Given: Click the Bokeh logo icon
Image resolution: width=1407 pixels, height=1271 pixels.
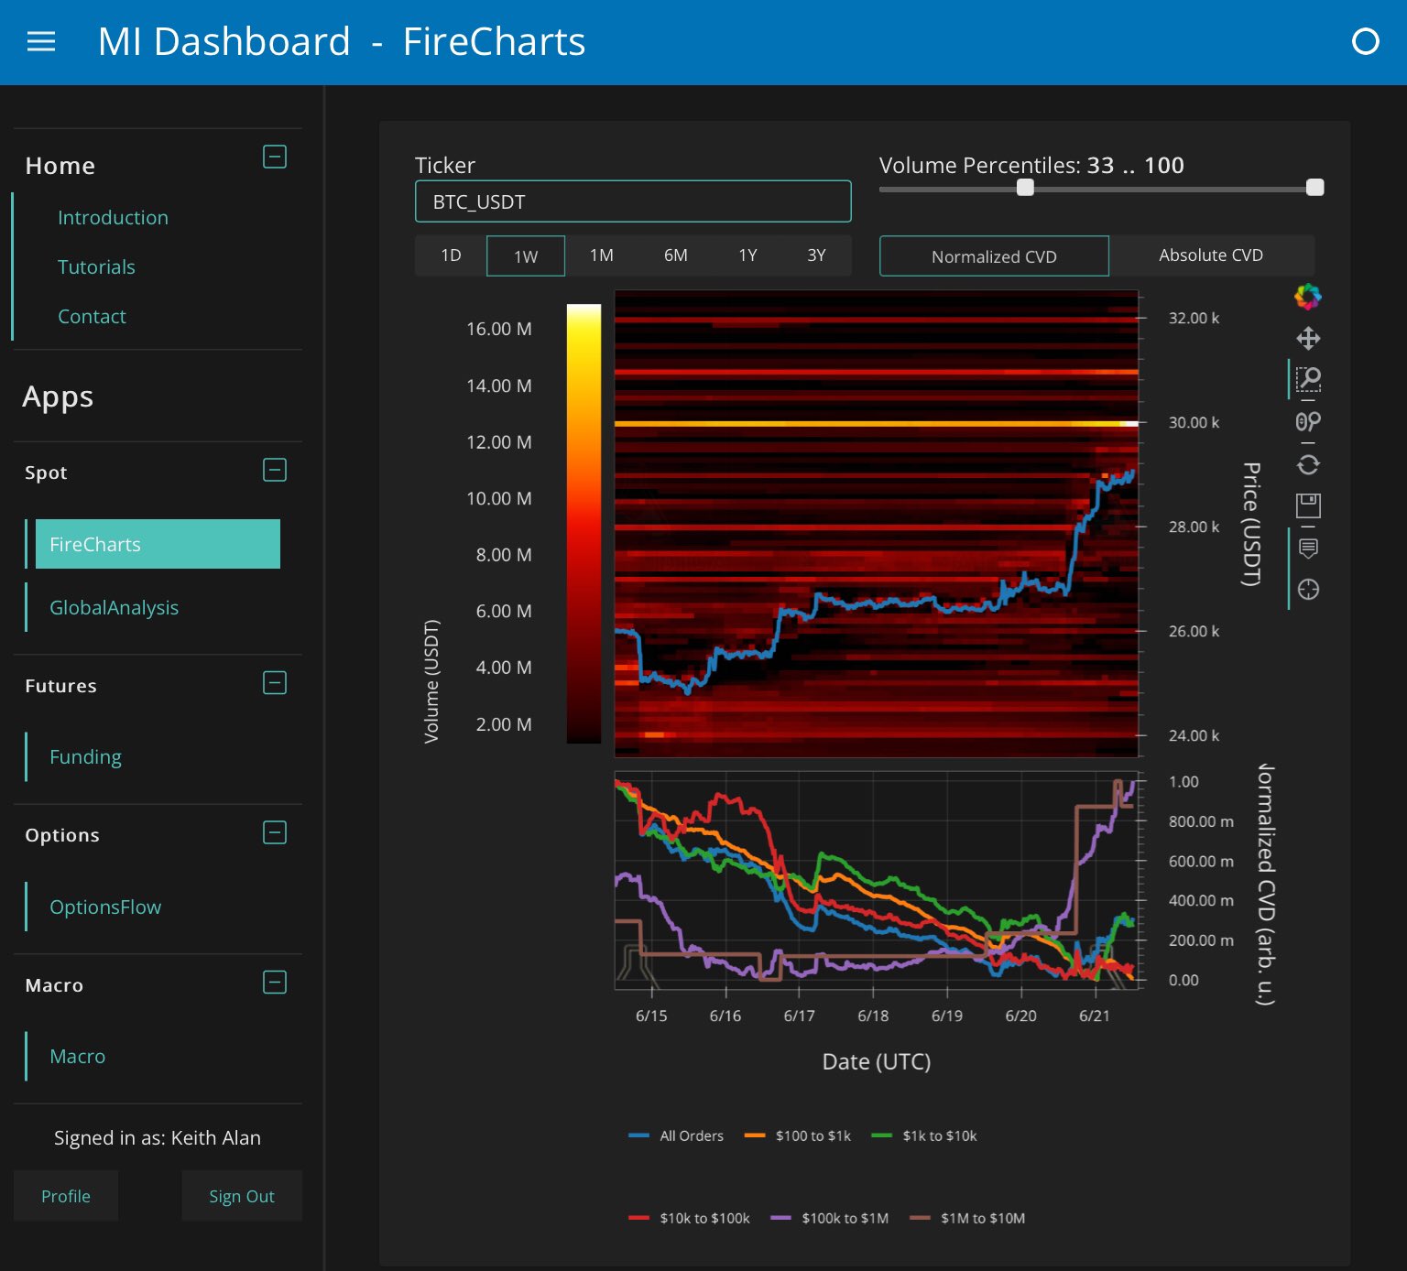Looking at the screenshot, I should click(1307, 297).
